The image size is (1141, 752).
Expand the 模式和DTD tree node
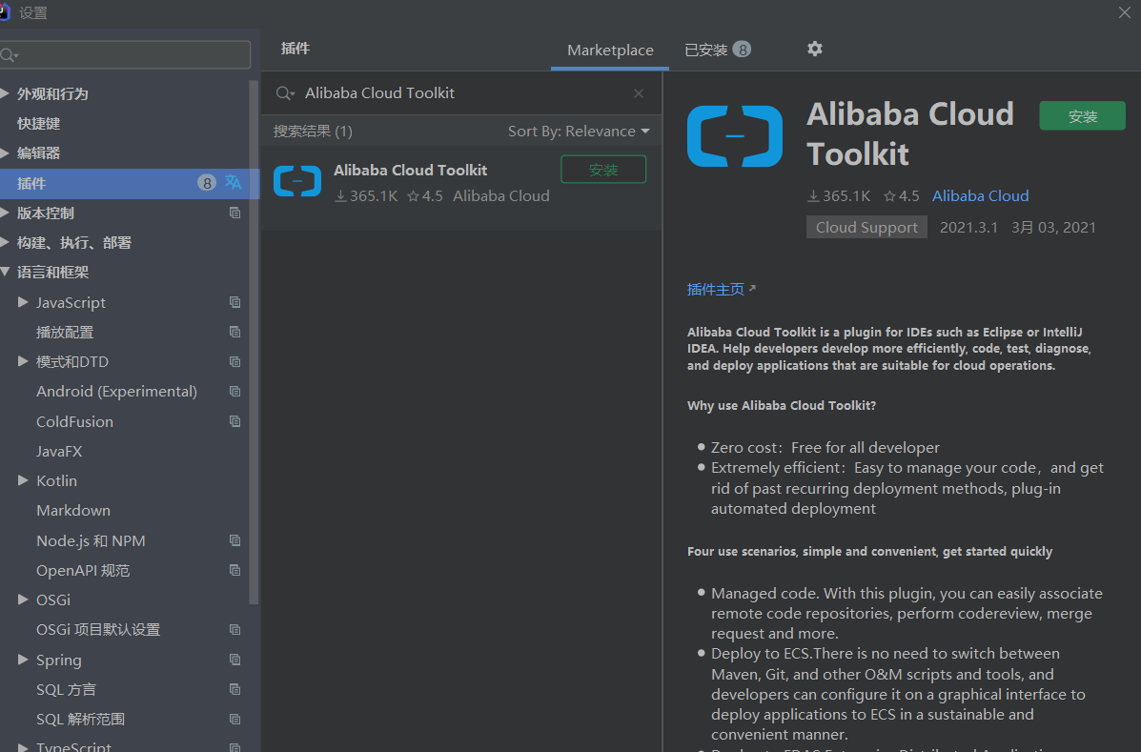click(23, 361)
